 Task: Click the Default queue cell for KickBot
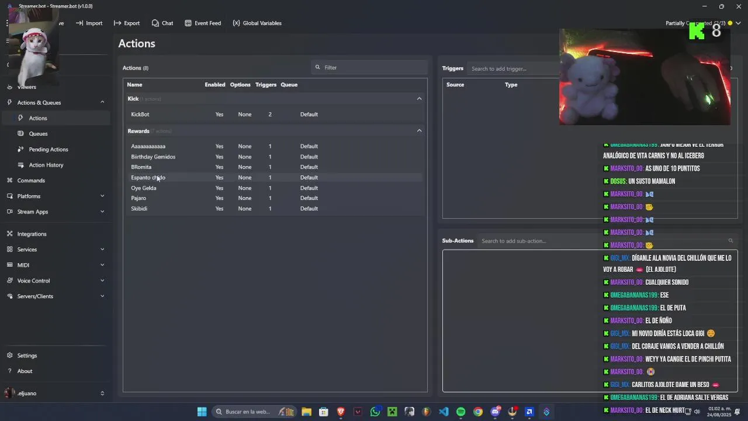point(309,115)
